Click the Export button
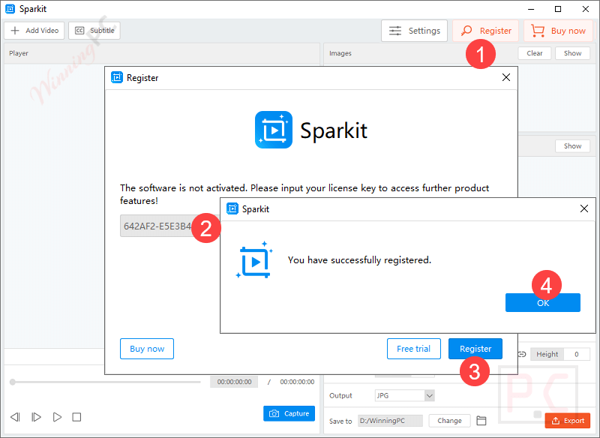 pyautogui.click(x=568, y=421)
